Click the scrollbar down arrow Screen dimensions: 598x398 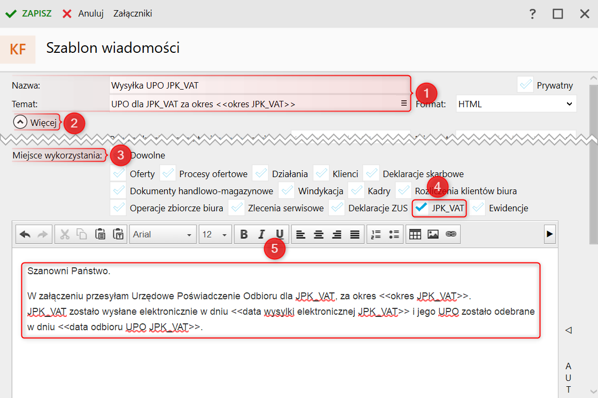[593, 391]
